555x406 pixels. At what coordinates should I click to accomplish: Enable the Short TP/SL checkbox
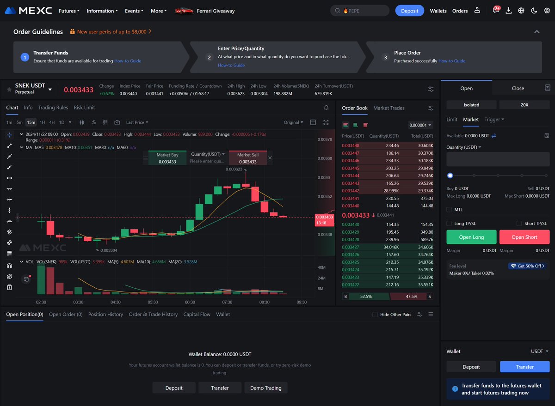(519, 224)
